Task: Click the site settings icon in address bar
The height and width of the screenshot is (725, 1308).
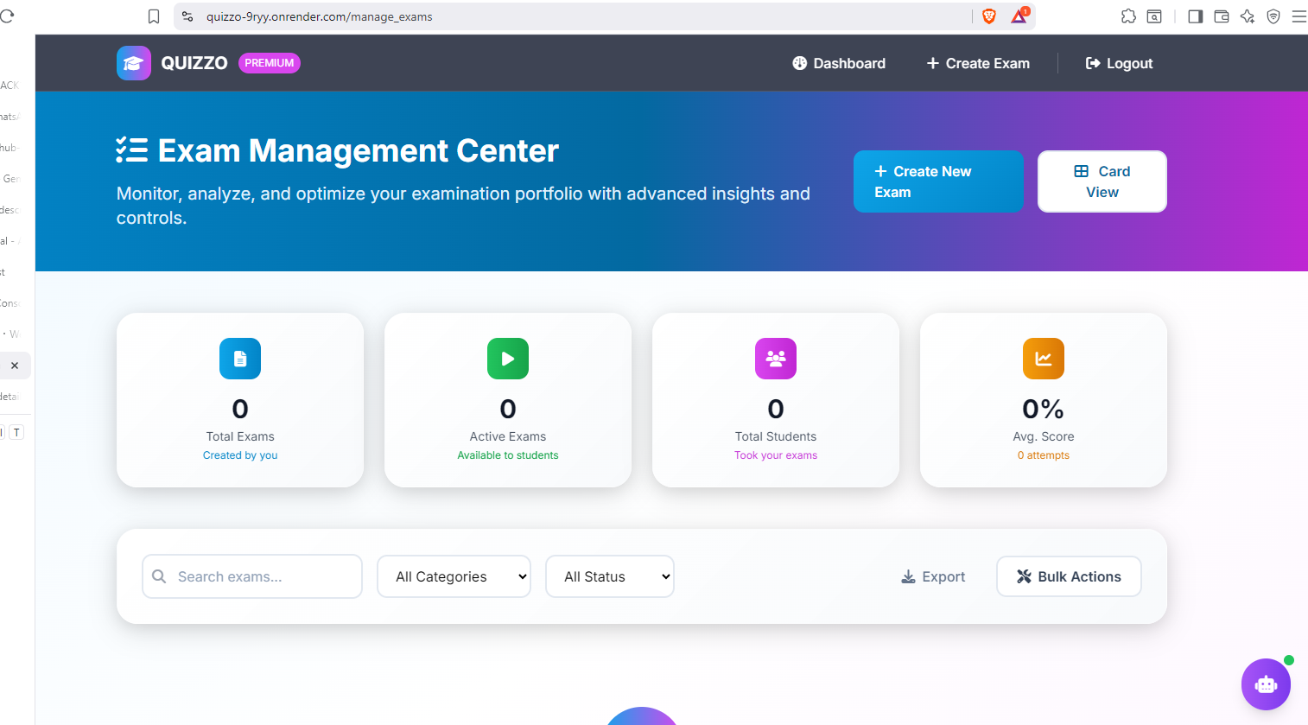Action: [187, 16]
